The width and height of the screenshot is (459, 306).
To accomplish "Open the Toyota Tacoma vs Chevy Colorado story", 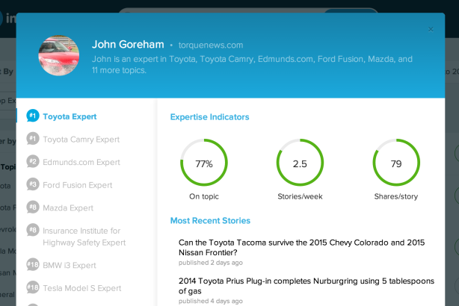I will (x=301, y=247).
